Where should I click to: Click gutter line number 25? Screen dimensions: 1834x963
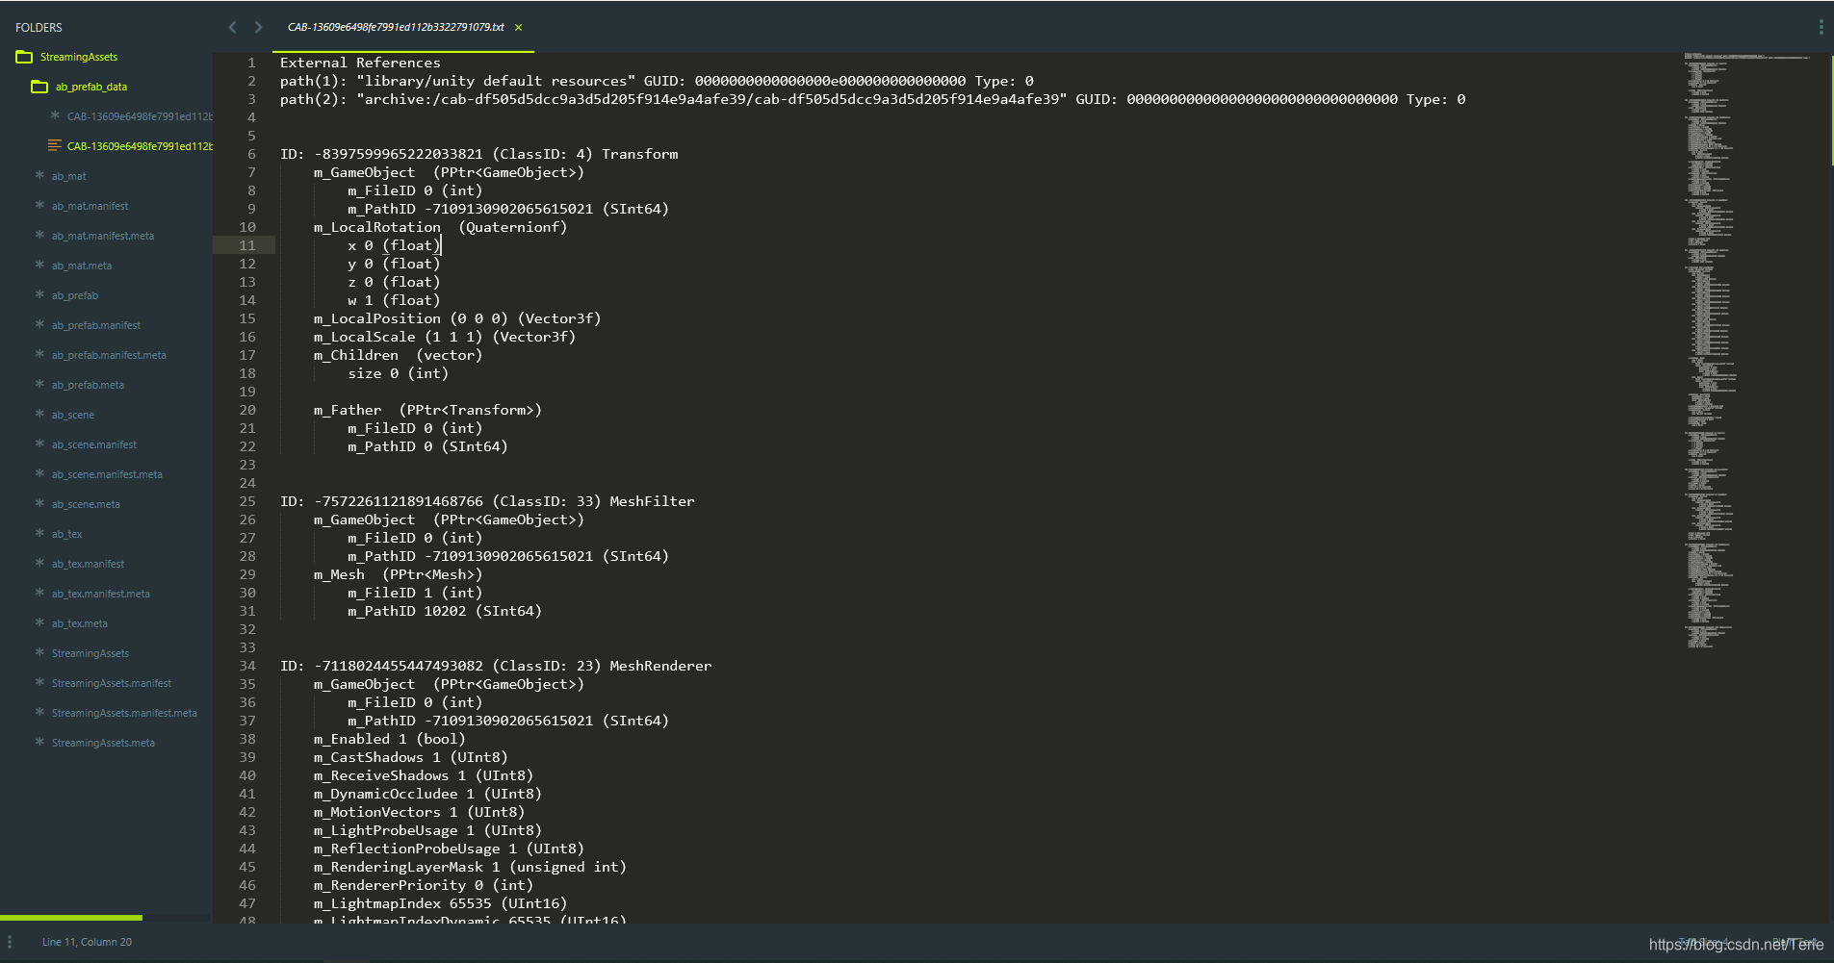coord(247,501)
